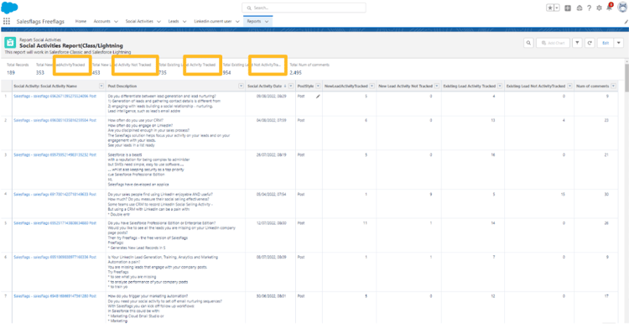
Task: Open the Setup gear icon
Action: (599, 8)
